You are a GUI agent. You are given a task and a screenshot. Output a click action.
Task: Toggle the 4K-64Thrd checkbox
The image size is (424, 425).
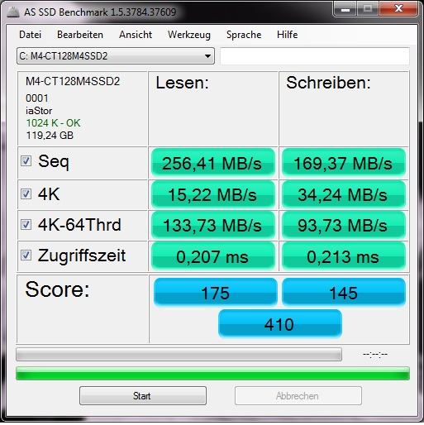[26, 224]
